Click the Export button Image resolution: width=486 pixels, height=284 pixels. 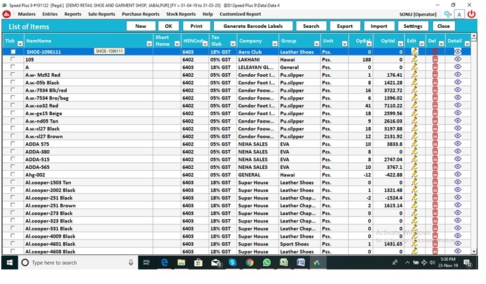tap(345, 26)
